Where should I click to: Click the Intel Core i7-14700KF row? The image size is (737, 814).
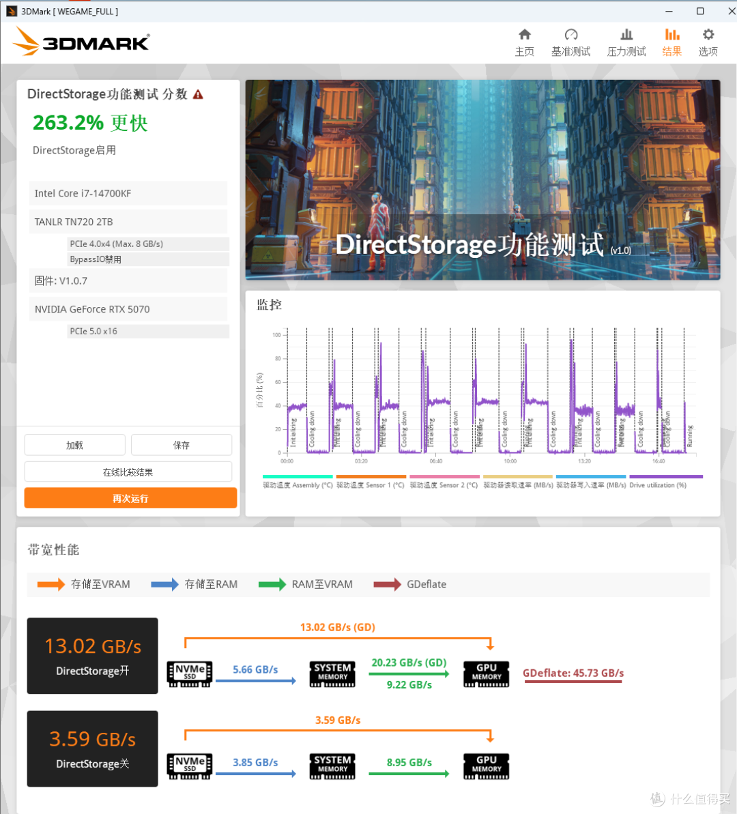(128, 193)
